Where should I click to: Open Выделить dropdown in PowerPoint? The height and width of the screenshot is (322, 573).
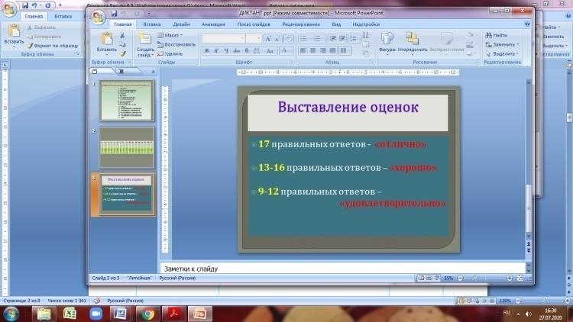point(502,53)
